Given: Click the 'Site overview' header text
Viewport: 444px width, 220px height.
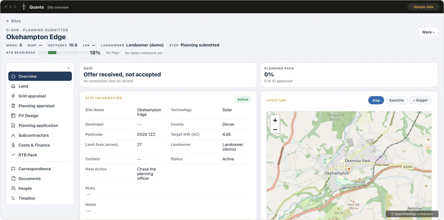Looking at the screenshot, I should pyautogui.click(x=58, y=7).
